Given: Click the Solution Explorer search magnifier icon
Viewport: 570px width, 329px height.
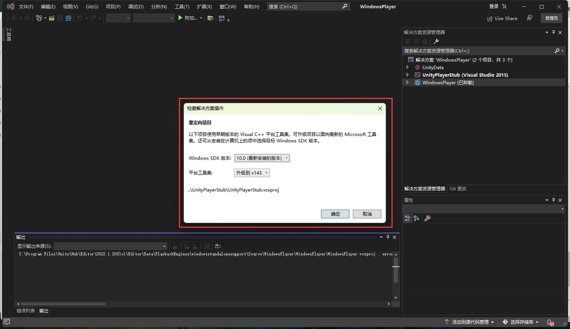Looking at the screenshot, I should [557, 51].
